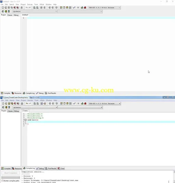Click #include<stdio.h> line in test.c
Image resolution: width=175 pixels, height=183 pixels.
click(x=35, y=114)
